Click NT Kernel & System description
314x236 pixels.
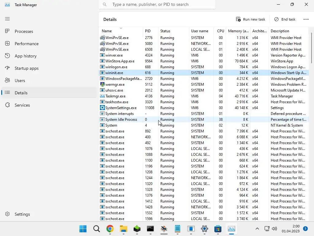[287, 125]
